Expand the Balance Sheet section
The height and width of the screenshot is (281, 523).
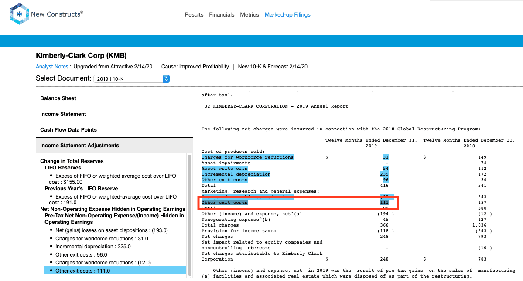[x=114, y=98]
